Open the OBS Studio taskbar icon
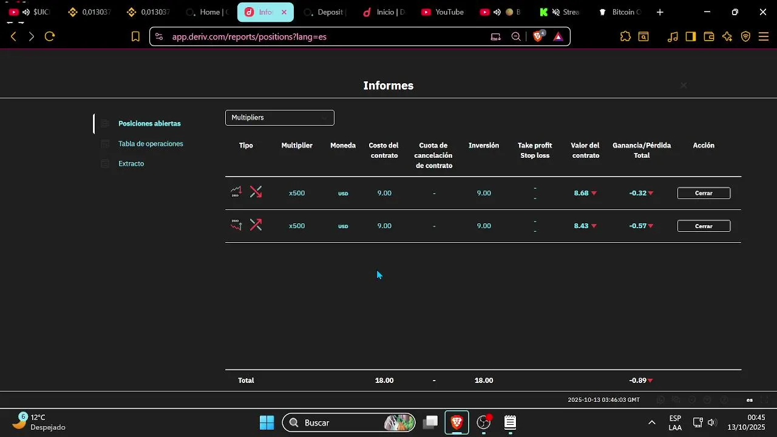777x437 pixels. coord(484,422)
